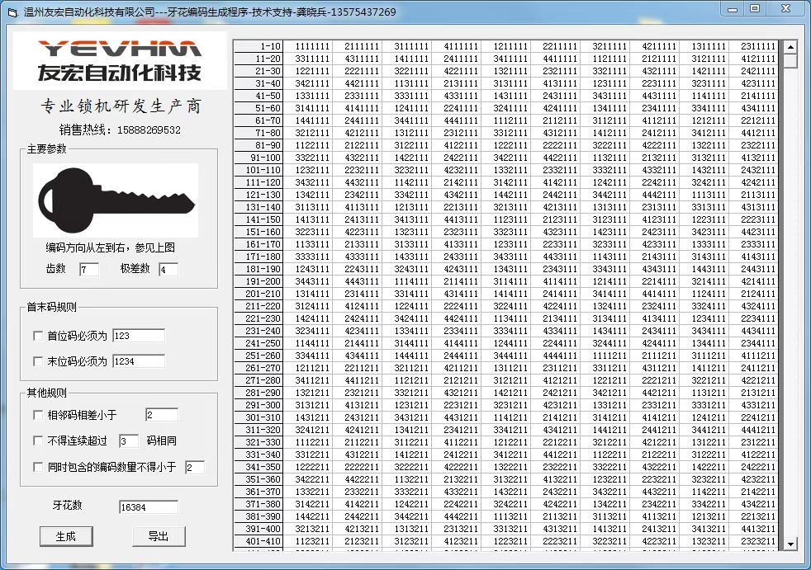Click the YEVHM company logo
Screen dimensions: 811x570
tap(120, 60)
